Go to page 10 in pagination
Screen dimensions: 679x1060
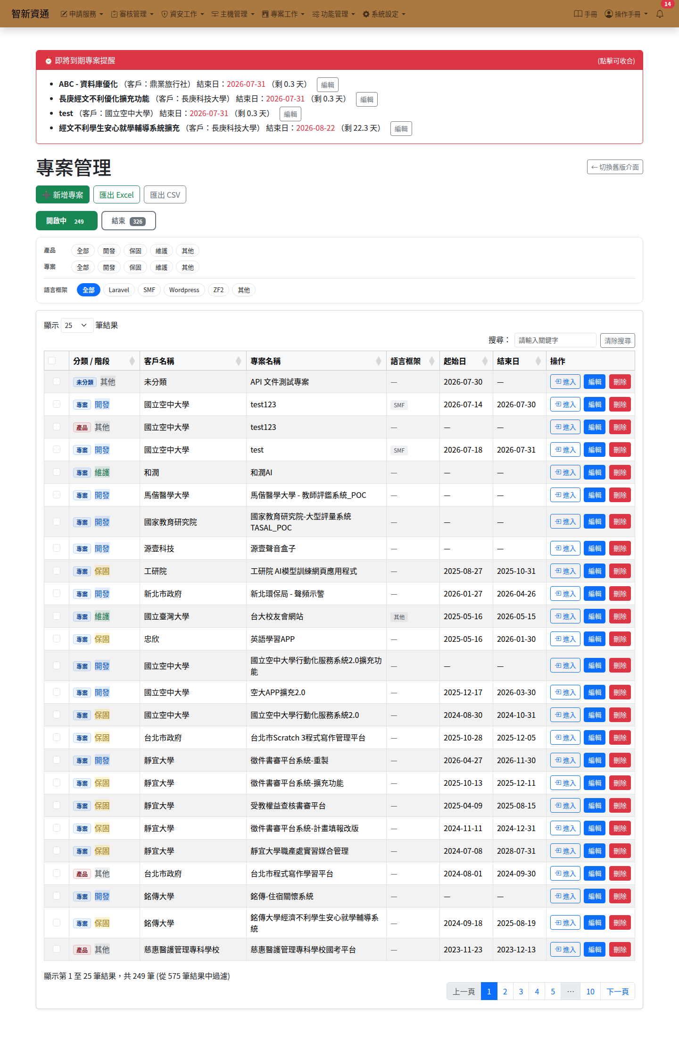point(590,991)
